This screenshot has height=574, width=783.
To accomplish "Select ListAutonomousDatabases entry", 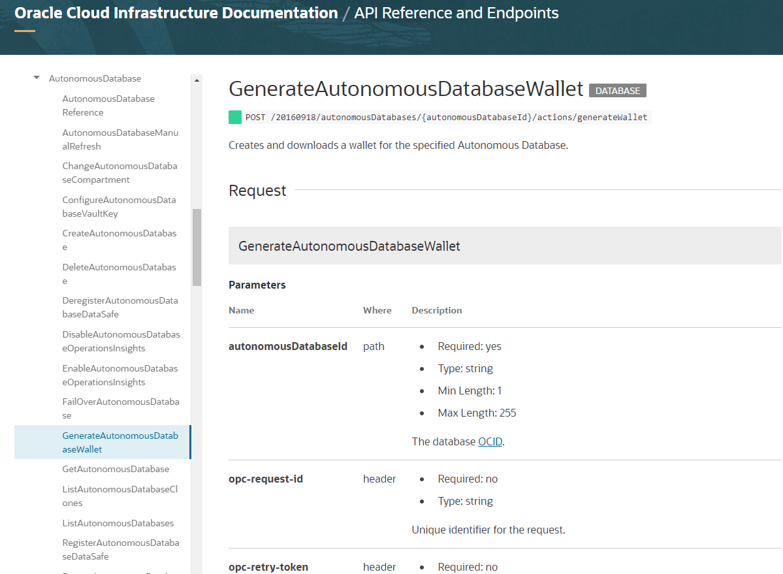I will 118,523.
